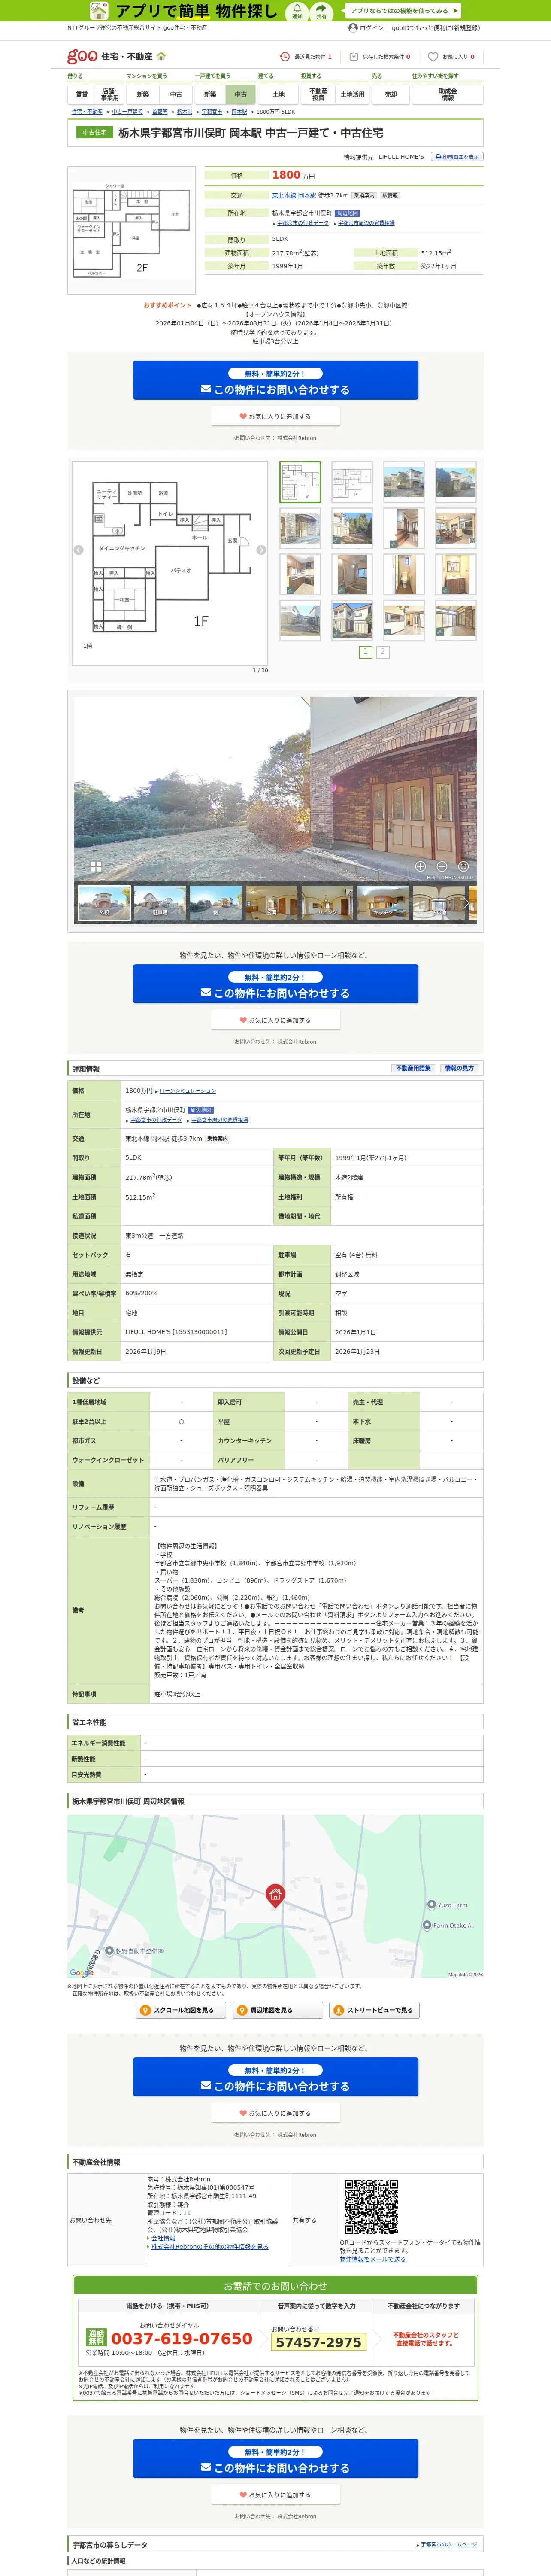Click the Yuzo Farm marker on the map
This screenshot has width=551, height=2576.
[x=432, y=1904]
